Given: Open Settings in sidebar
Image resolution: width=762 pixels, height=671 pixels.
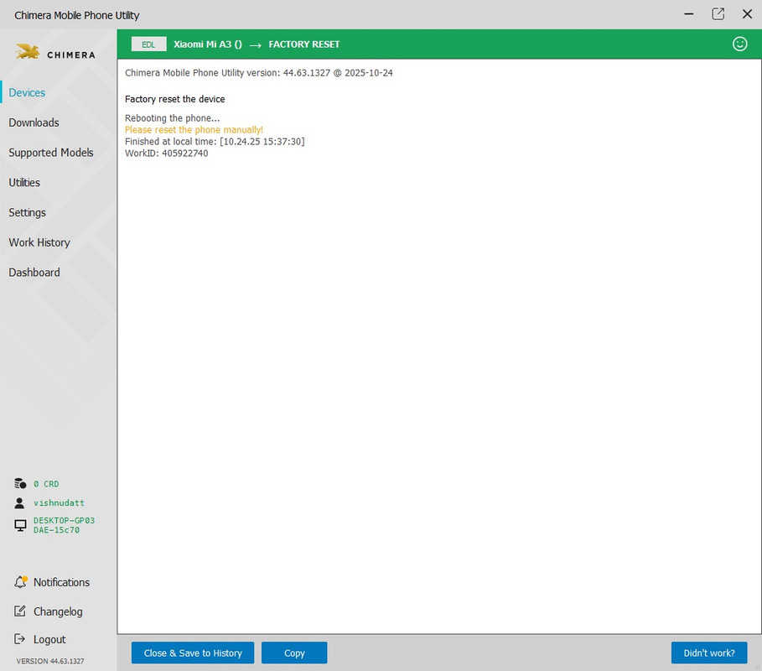Looking at the screenshot, I should (27, 212).
